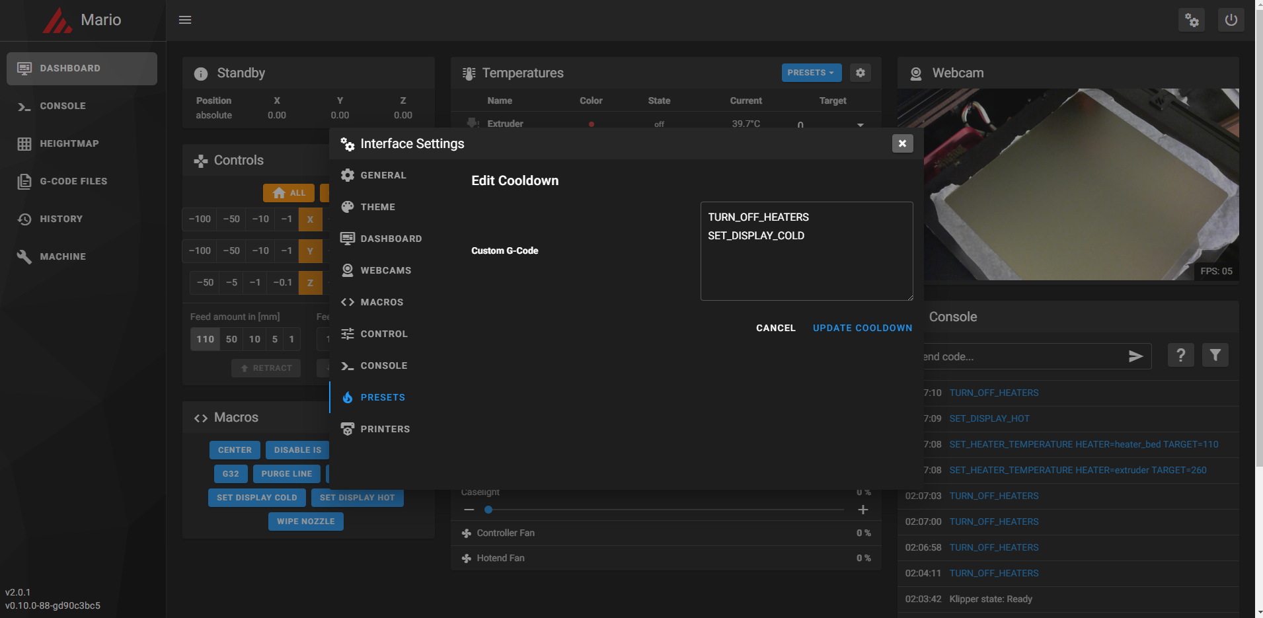
Task: Open the console filter funnel icon
Action: [x=1215, y=355]
